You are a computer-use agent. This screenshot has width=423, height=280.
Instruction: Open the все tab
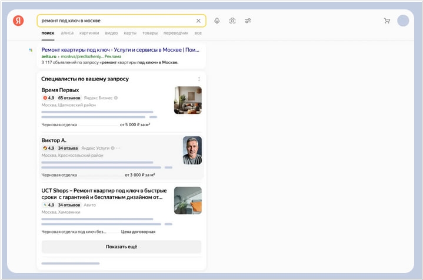click(x=198, y=33)
